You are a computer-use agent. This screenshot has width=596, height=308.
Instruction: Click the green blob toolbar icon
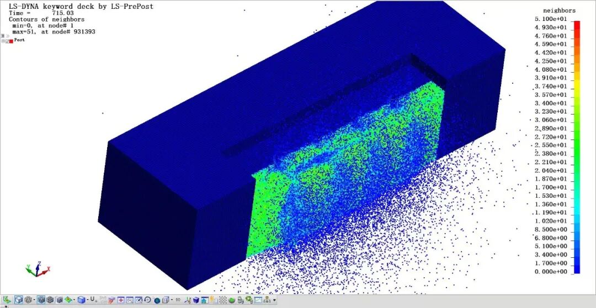point(231,300)
